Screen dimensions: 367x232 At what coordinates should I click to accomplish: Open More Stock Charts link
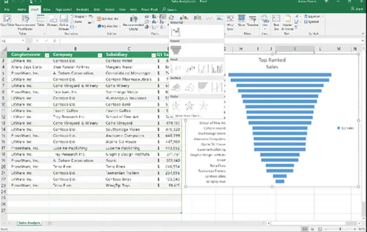click(186, 116)
